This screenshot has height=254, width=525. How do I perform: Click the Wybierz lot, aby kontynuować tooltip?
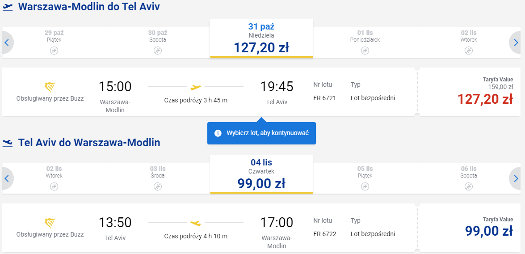pos(261,133)
